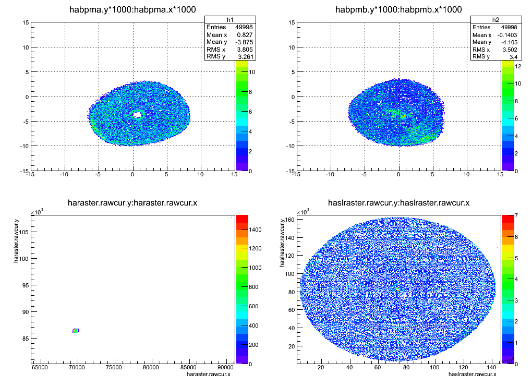Click the haraster plot color palette bar
Viewport: 532px width, 386px height.
click(x=242, y=289)
